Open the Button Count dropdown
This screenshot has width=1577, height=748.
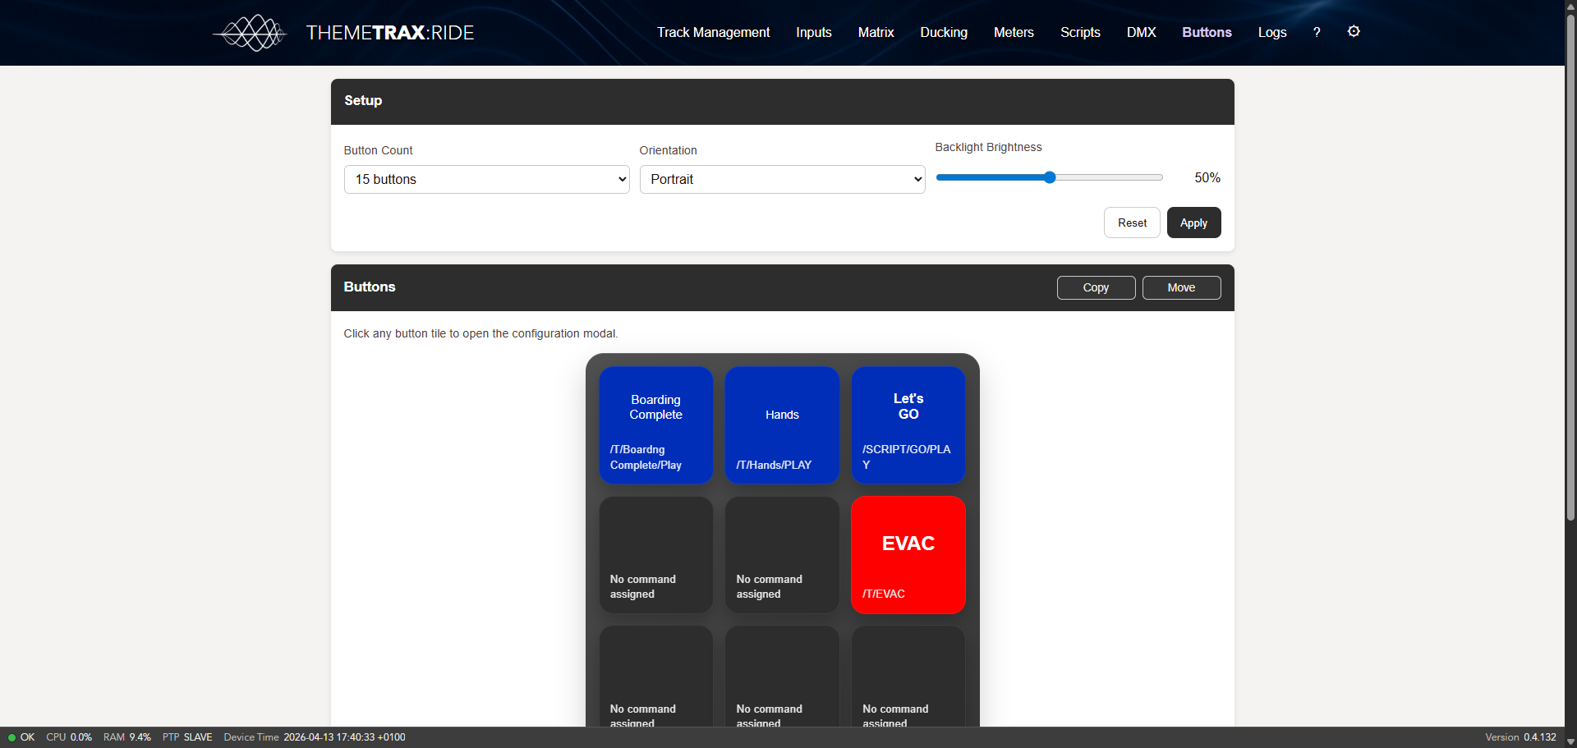pos(486,180)
